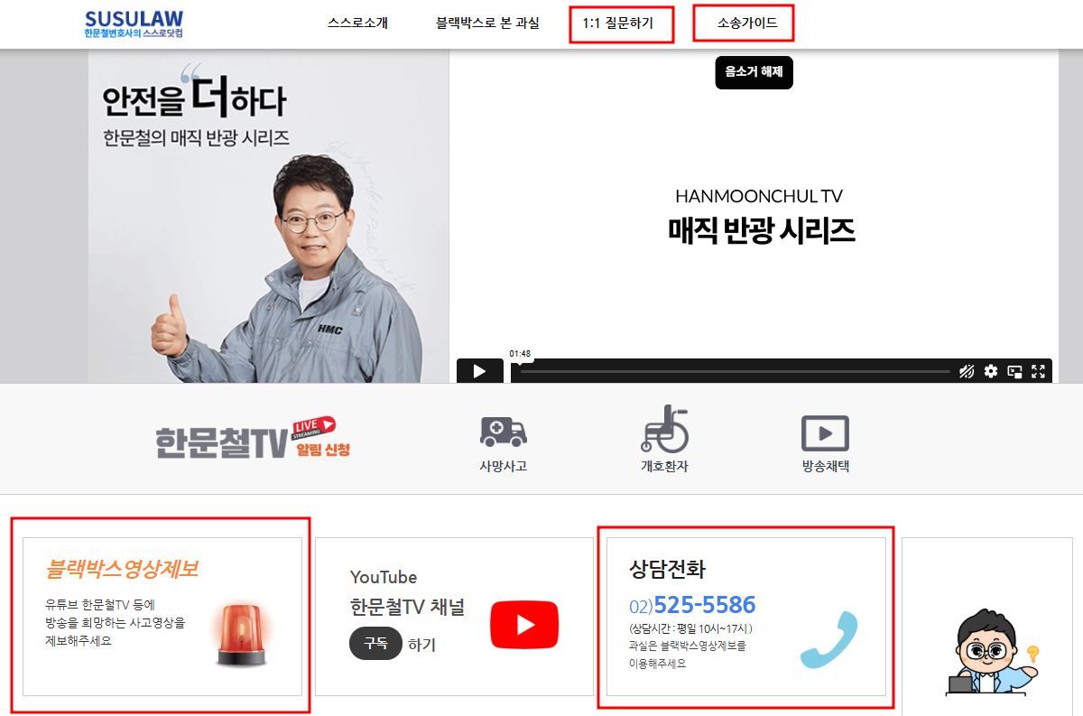Click the 구독 subscribe button
Image resolution: width=1083 pixels, height=716 pixels.
375,644
